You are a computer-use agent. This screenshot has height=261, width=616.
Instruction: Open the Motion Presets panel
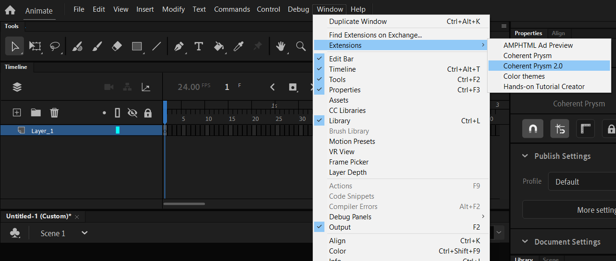tap(401, 142)
